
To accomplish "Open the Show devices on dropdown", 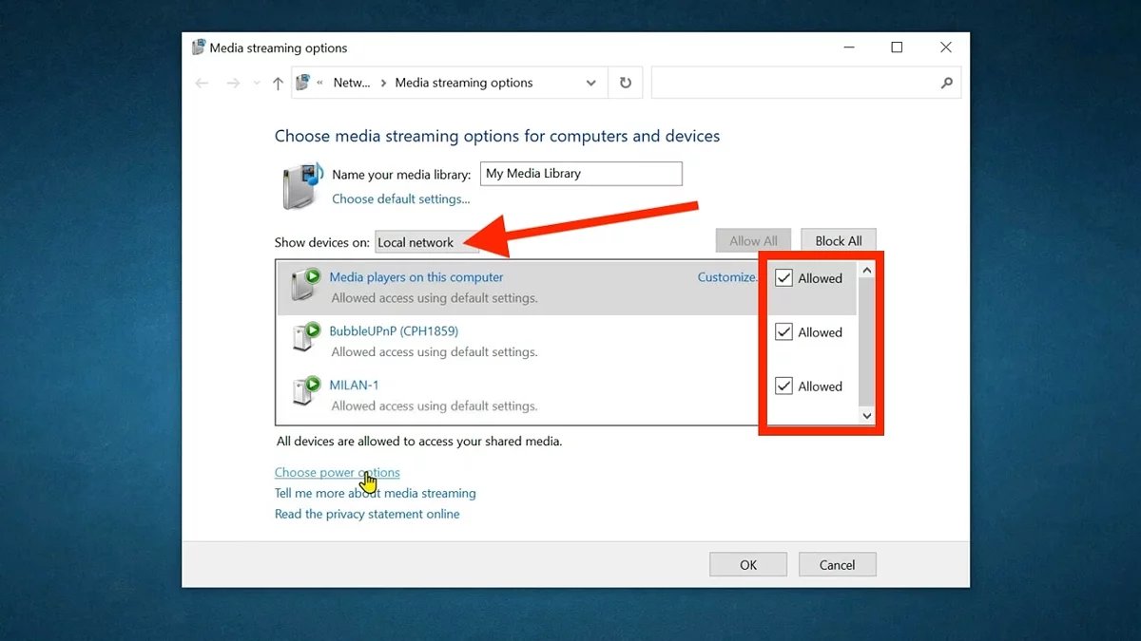I will [x=426, y=242].
